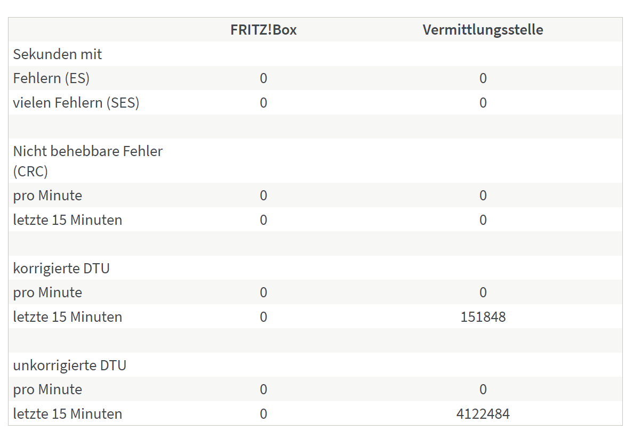The image size is (641, 431).
Task: Select the Sekunden mit row label
Action: (58, 54)
